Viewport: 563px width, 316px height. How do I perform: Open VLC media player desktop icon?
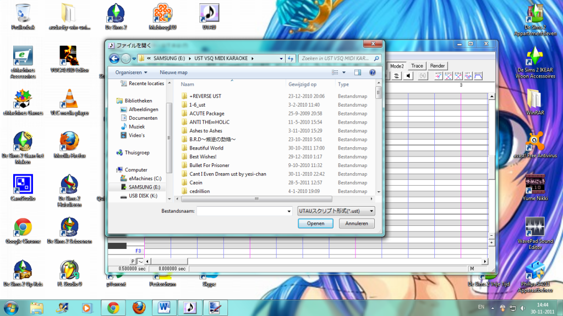[x=69, y=99]
